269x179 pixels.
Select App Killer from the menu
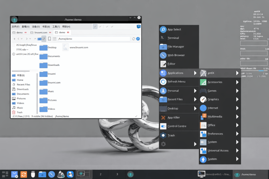(x=174, y=117)
